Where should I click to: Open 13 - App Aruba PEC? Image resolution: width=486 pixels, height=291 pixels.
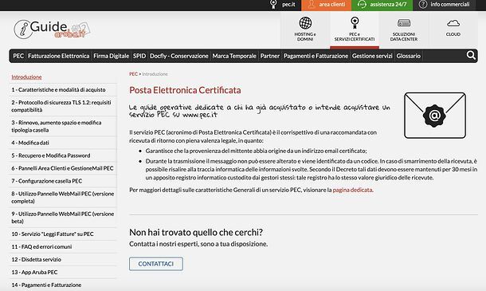[x=35, y=272]
